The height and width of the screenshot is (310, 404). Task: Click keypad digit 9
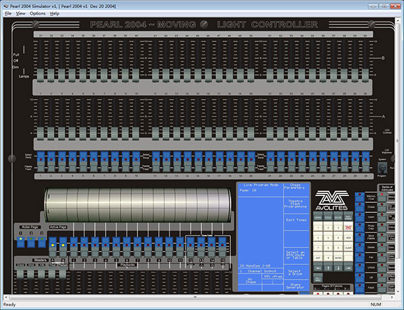pyautogui.click(x=338, y=248)
